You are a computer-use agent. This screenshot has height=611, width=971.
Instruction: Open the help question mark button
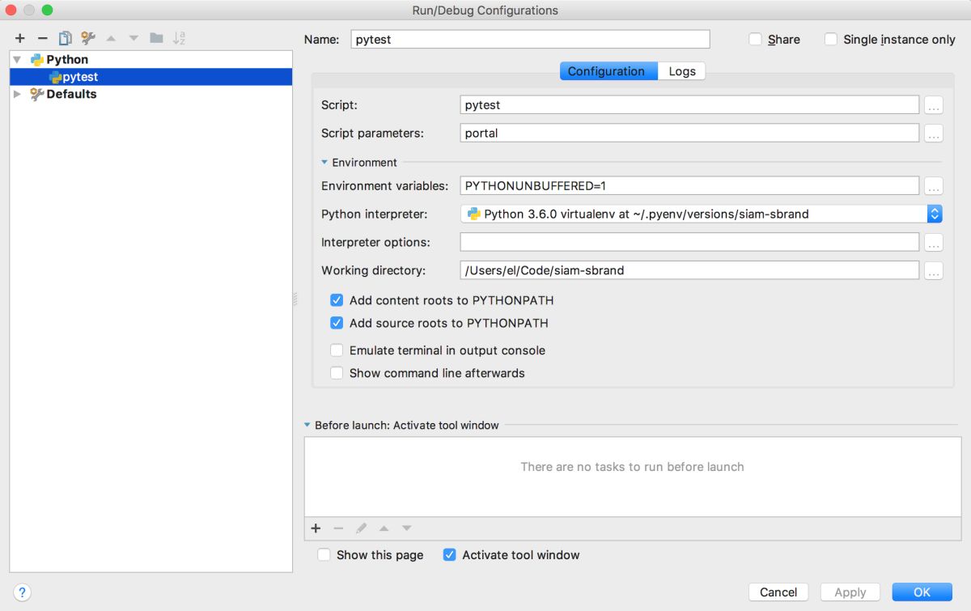[23, 592]
